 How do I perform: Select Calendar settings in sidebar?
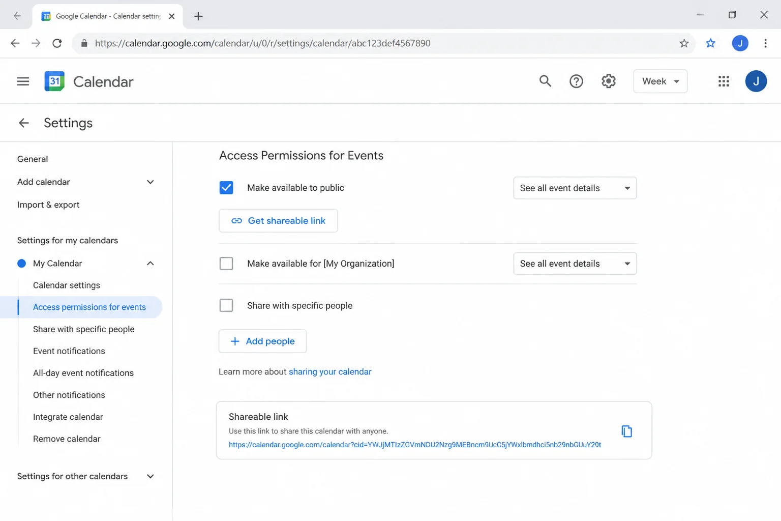click(x=67, y=285)
